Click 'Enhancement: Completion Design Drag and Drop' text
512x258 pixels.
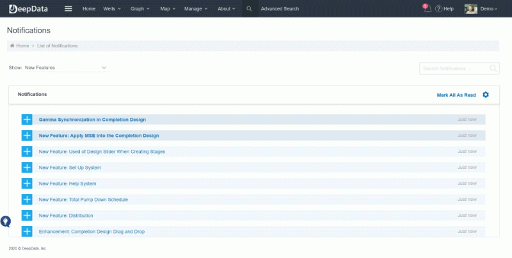point(92,232)
